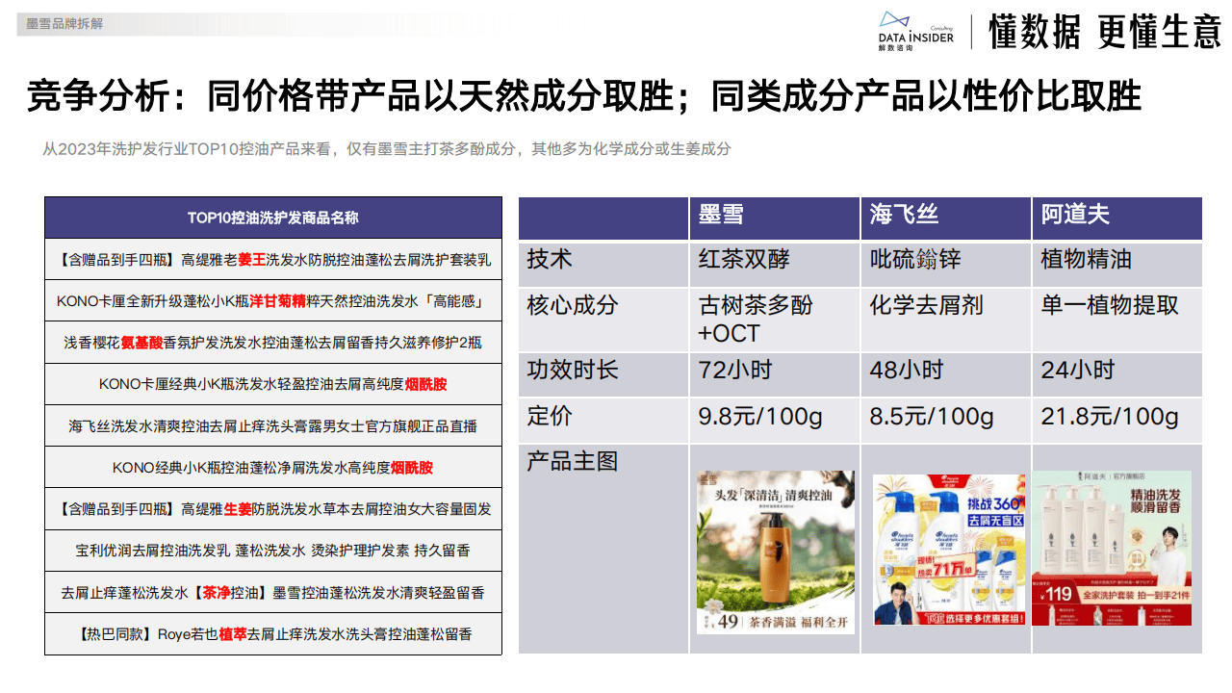1232x693 pixels.
Task: Click the 红茶双酵 cell
Action: click(x=774, y=264)
